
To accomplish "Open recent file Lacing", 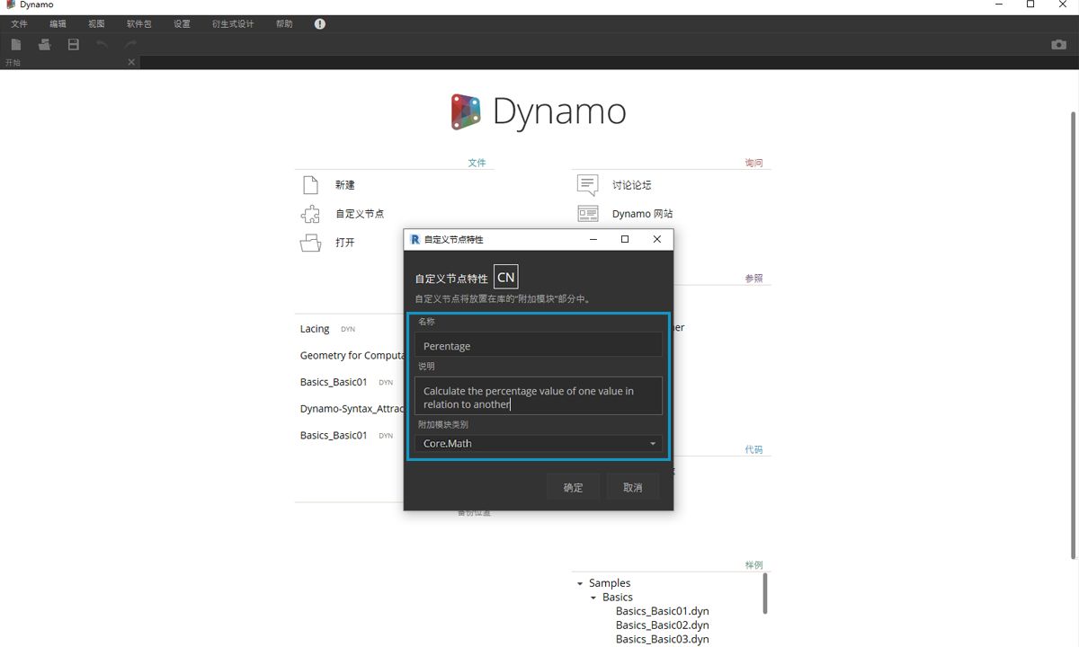I will (315, 329).
